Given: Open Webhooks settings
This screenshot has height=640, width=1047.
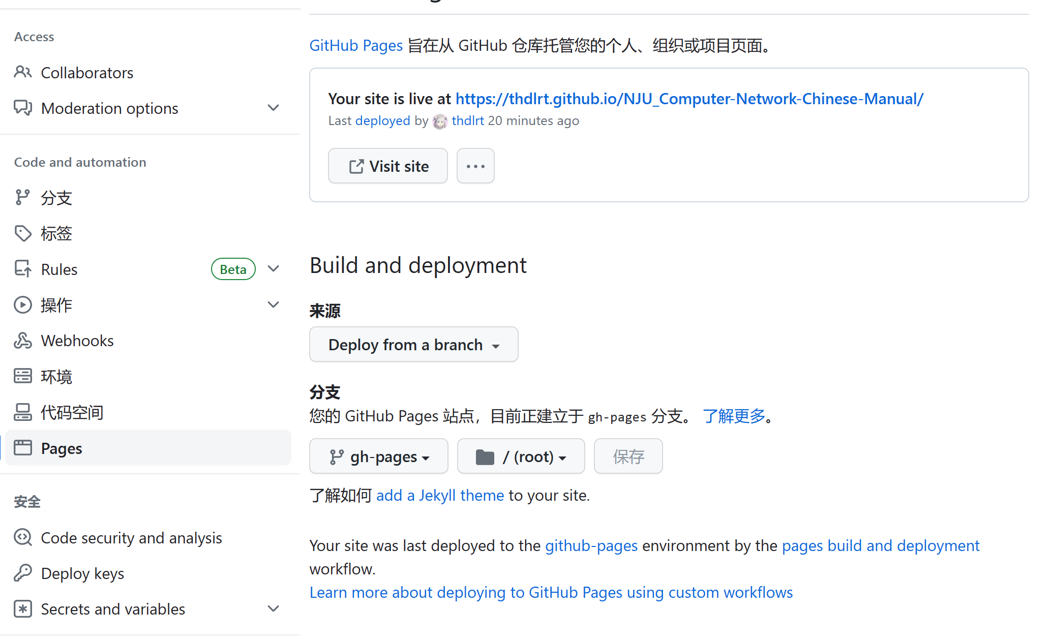Looking at the screenshot, I should [147, 341].
